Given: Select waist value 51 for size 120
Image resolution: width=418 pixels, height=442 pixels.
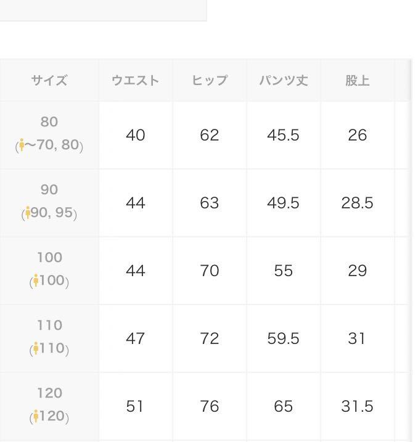Looking at the screenshot, I should pyautogui.click(x=136, y=406).
